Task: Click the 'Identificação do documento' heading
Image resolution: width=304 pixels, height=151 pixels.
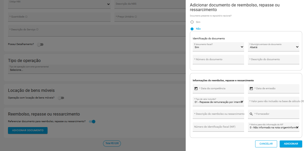Action: pos(209,39)
